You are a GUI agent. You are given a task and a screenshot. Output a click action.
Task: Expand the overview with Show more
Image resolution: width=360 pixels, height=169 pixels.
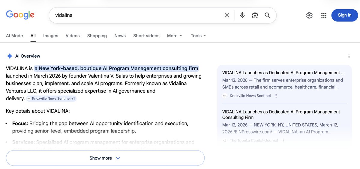pyautogui.click(x=105, y=158)
